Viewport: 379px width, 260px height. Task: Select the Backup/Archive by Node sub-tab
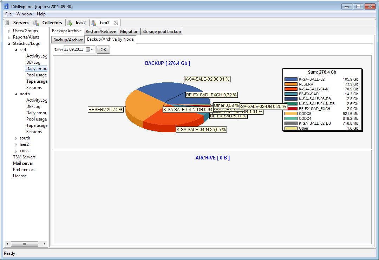click(x=110, y=39)
